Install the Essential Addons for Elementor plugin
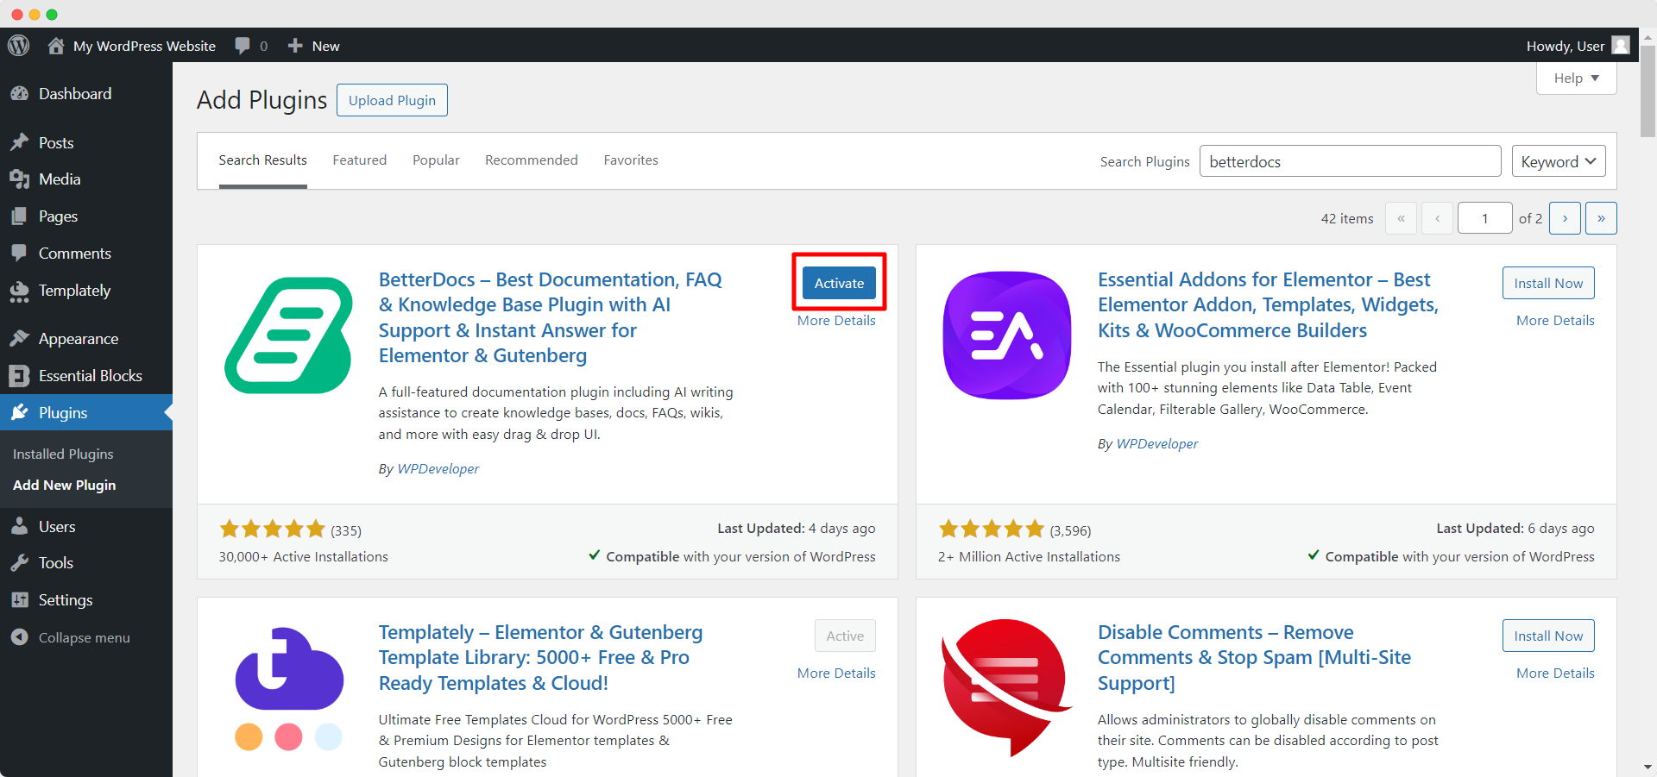This screenshot has height=777, width=1657. coord(1547,282)
